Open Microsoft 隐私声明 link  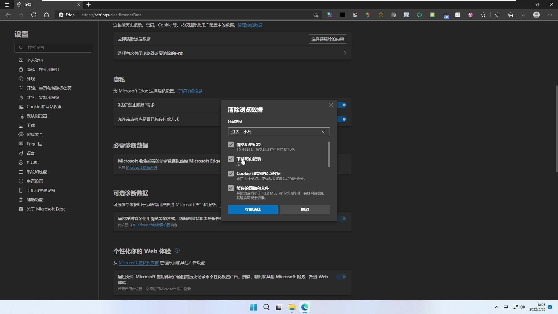coord(141,167)
